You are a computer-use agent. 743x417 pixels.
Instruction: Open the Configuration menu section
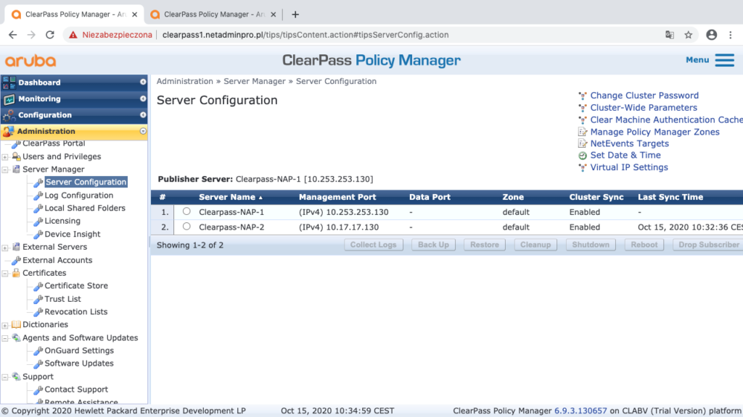pyautogui.click(x=74, y=115)
